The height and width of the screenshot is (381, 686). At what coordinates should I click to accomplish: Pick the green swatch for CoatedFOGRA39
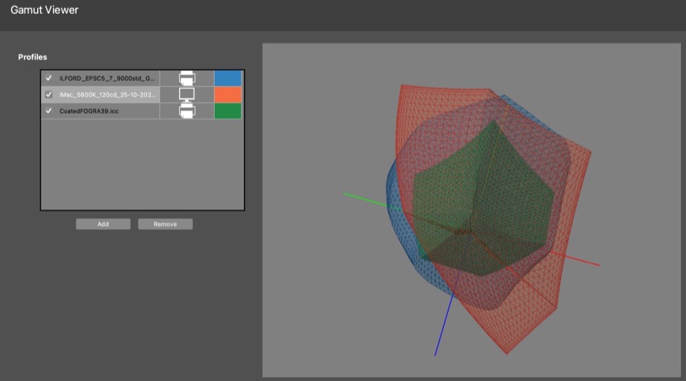pyautogui.click(x=228, y=111)
